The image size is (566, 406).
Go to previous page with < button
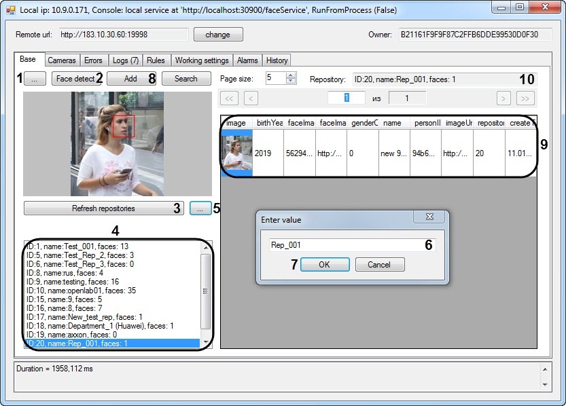coord(251,98)
